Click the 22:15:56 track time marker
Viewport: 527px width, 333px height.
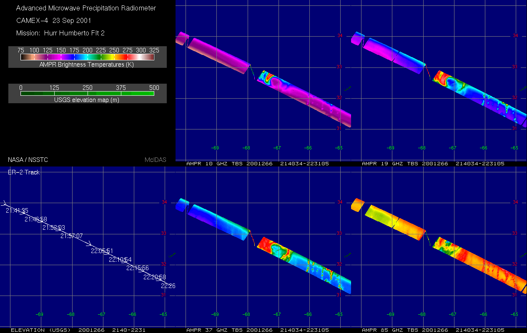click(x=137, y=268)
